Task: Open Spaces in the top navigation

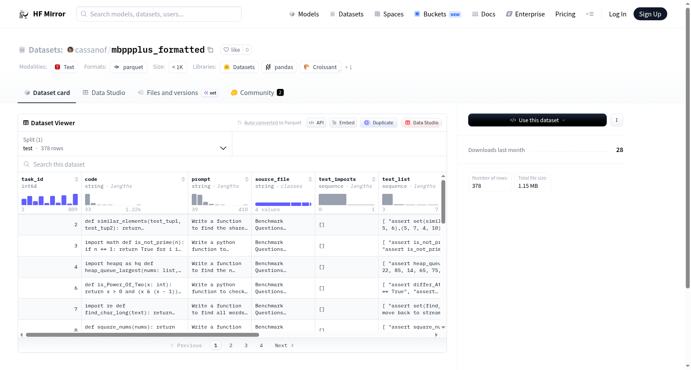Action: click(x=389, y=14)
